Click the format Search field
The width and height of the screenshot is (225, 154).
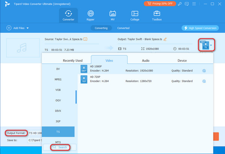[x=60, y=147]
